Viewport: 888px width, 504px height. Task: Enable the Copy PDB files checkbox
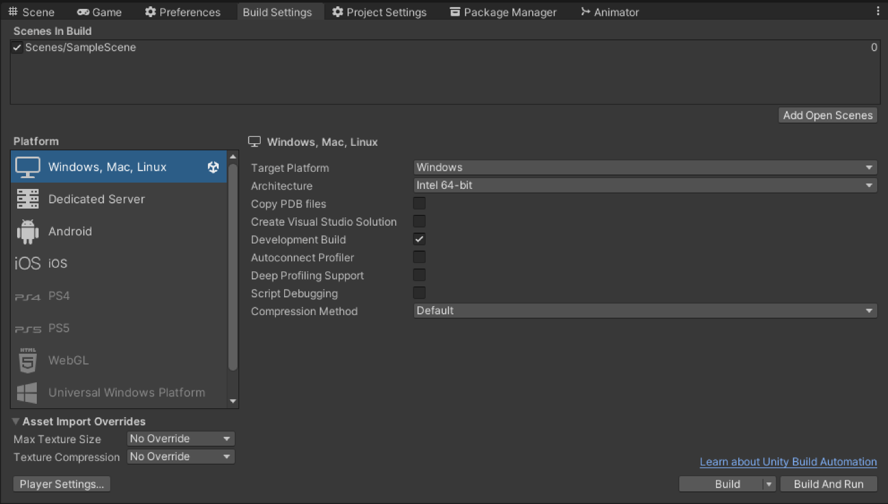[x=419, y=204]
